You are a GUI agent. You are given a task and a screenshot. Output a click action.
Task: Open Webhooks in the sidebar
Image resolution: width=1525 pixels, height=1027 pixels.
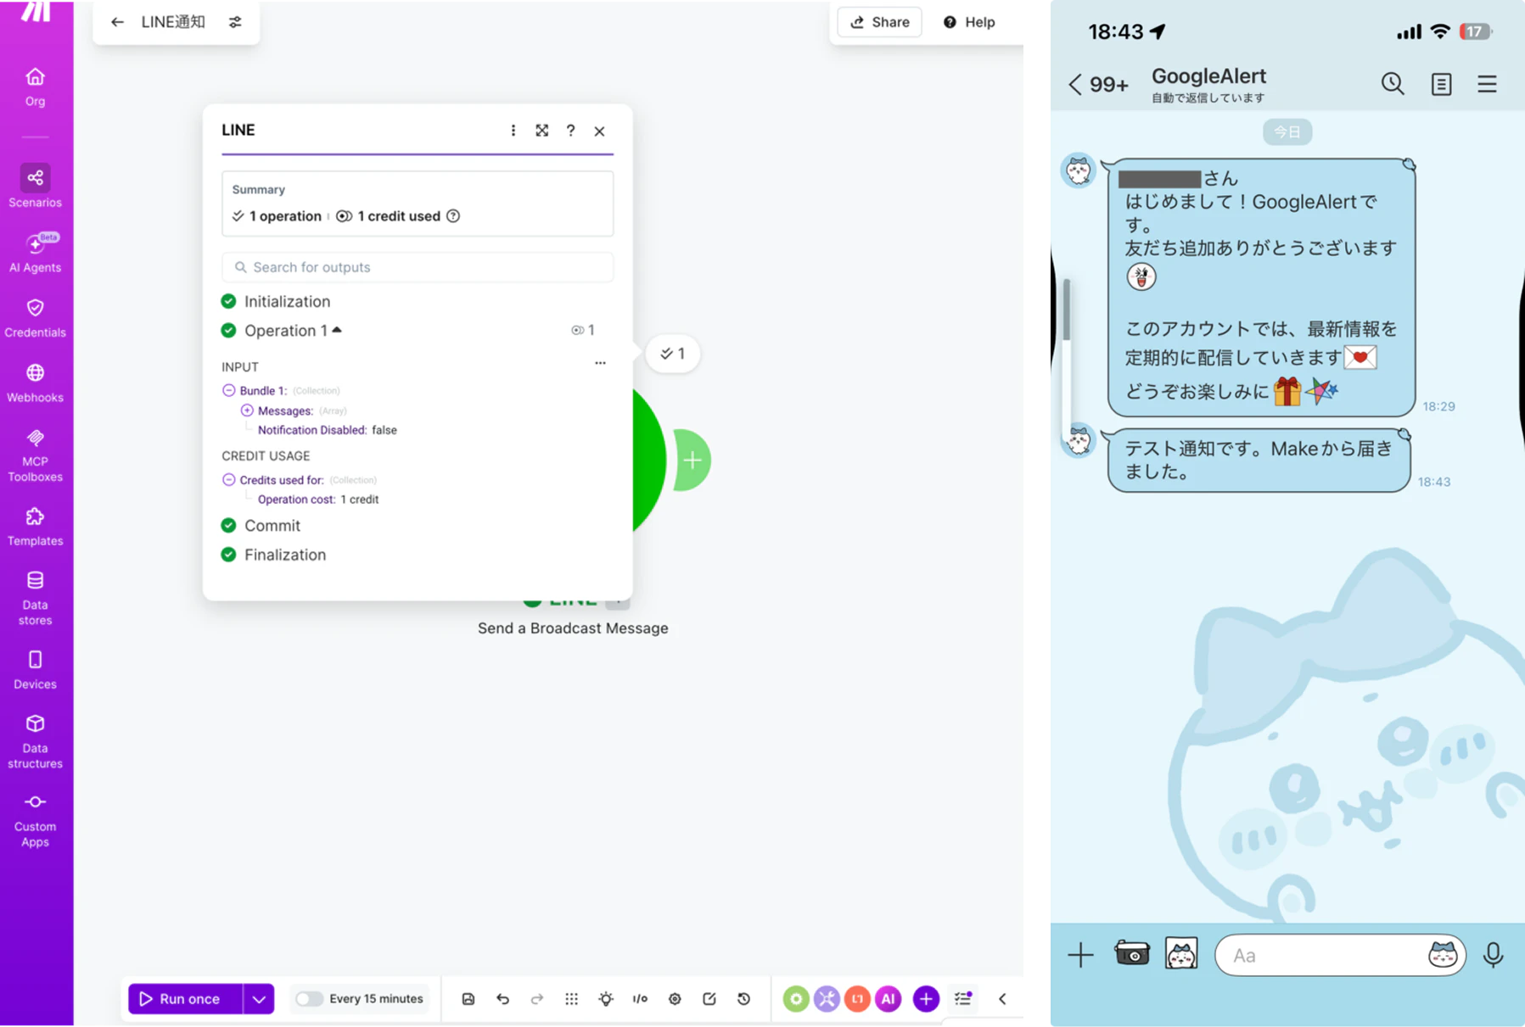[x=35, y=382]
